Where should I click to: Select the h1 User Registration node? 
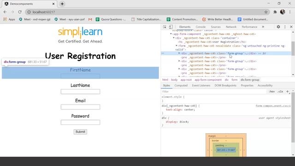click(212, 42)
